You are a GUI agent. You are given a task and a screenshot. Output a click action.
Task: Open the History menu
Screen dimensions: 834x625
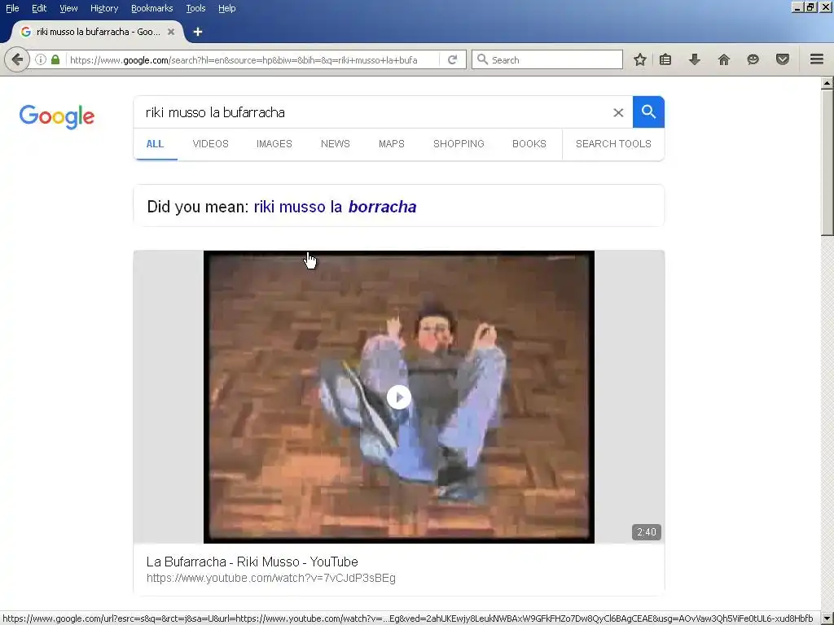tap(103, 8)
